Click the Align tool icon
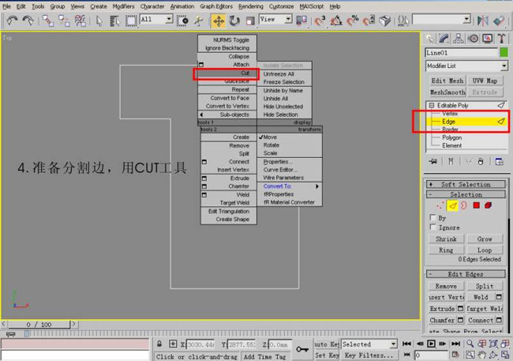 tap(500, 21)
